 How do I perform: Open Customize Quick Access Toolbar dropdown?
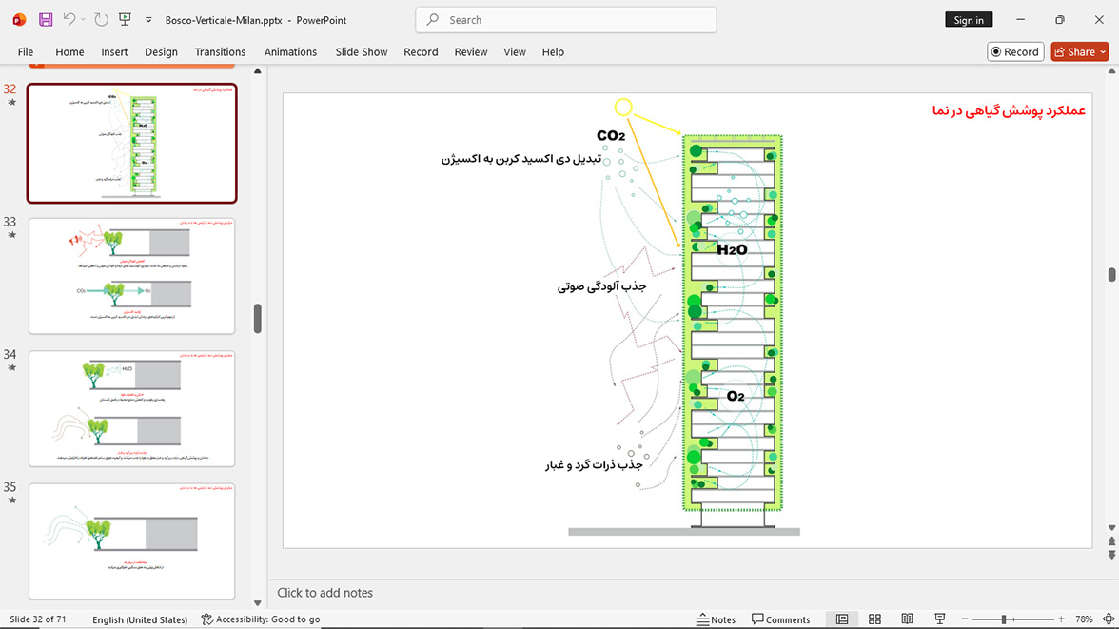(148, 20)
